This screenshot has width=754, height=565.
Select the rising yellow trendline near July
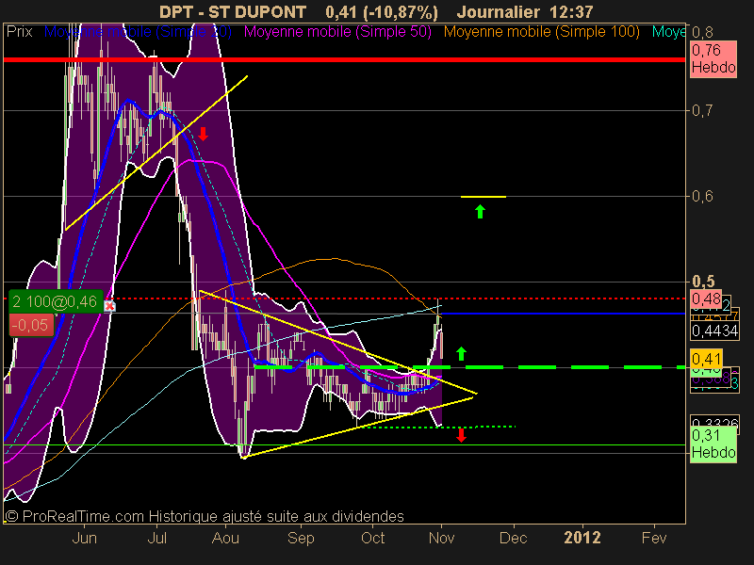click(x=156, y=153)
